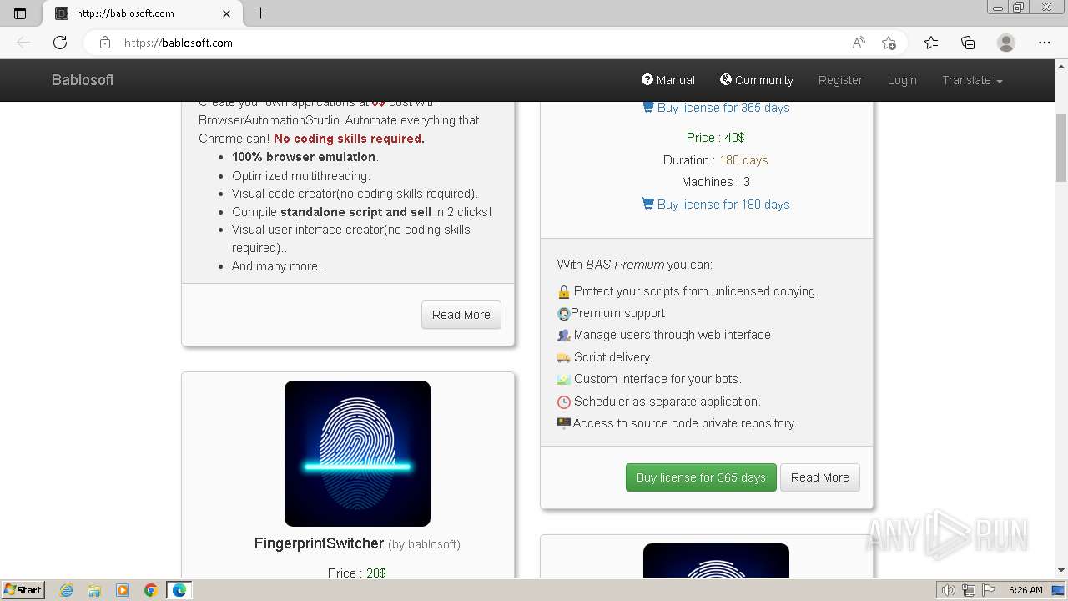Click the page vertical scrollbar thumb
This screenshot has height=601, width=1068.
(1061, 146)
